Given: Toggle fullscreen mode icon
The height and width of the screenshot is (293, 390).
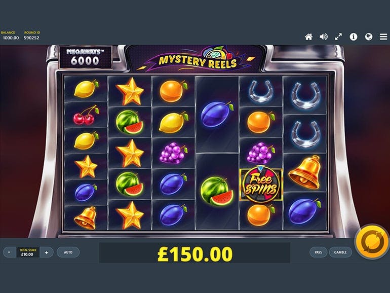Looking at the screenshot, I should click(338, 37).
